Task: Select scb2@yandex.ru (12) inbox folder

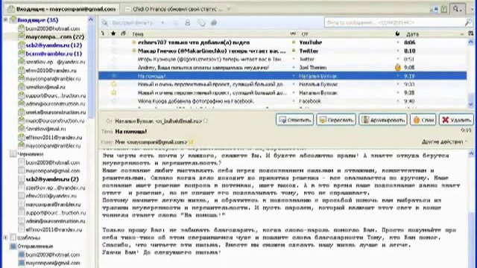Action: pos(54,45)
